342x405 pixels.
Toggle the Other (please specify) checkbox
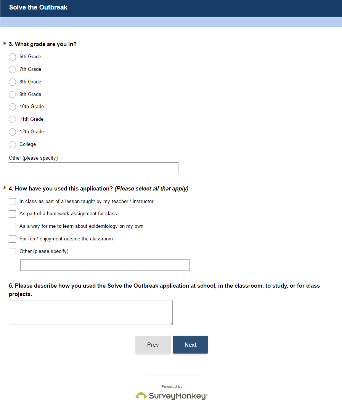13,251
